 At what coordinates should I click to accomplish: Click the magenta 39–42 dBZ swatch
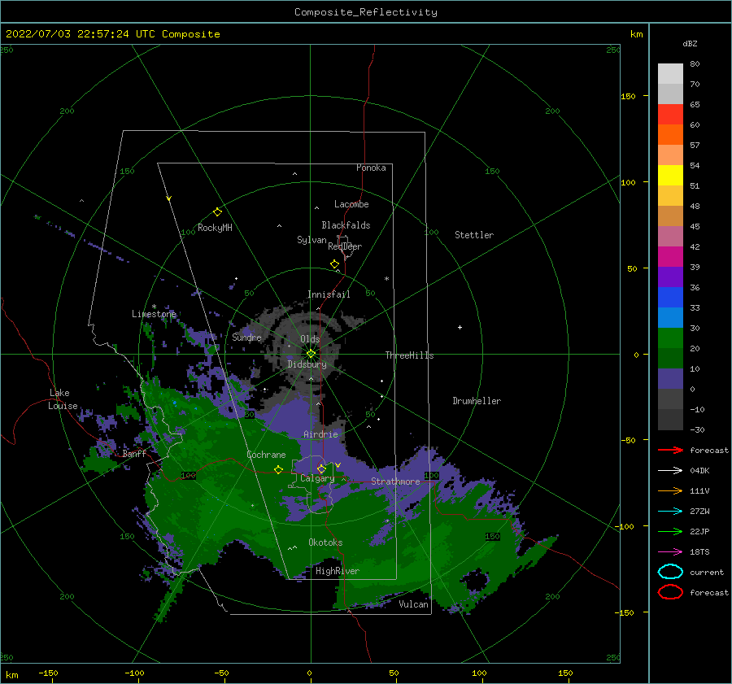[670, 257]
